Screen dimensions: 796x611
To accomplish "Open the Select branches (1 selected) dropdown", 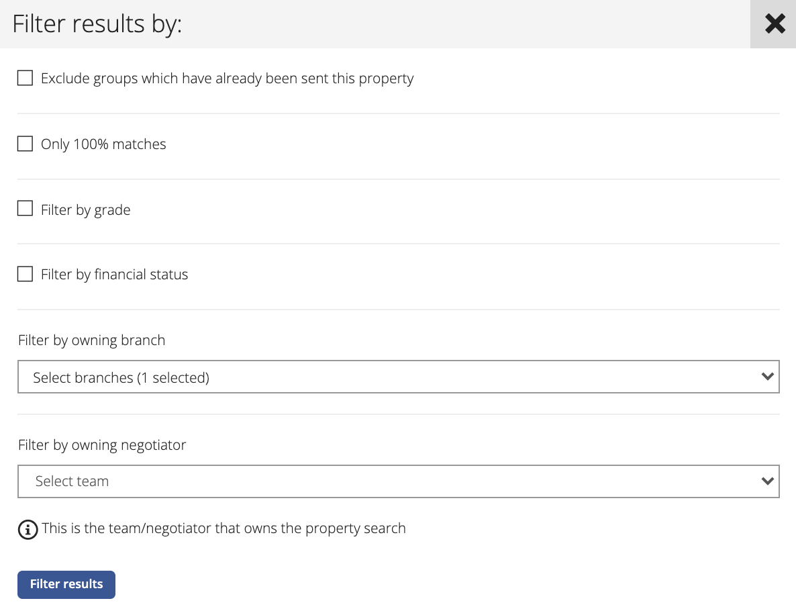I will point(399,377).
